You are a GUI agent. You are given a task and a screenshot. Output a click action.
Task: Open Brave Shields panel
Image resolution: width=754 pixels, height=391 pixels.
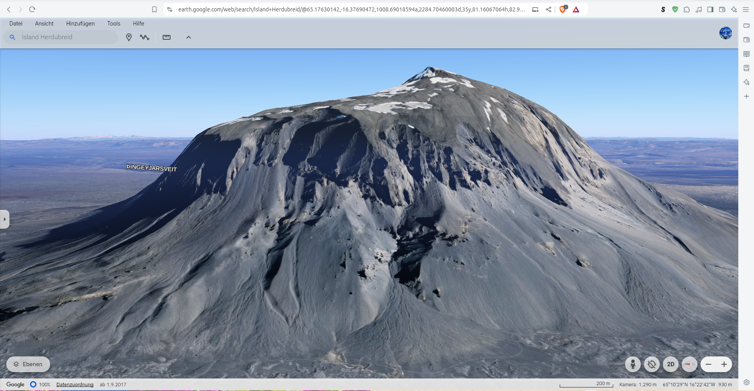[563, 9]
